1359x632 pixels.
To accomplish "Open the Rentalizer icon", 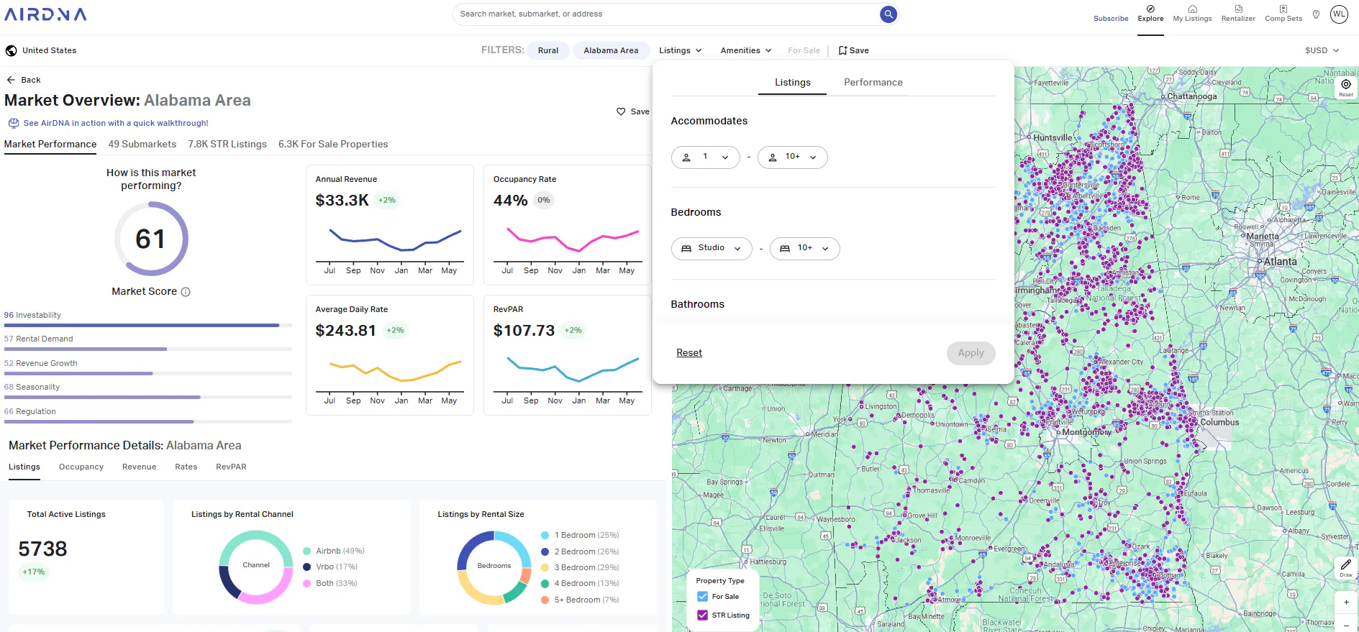I will click(1238, 9).
